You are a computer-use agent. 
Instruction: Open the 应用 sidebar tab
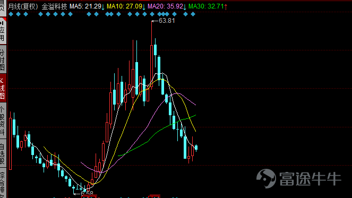click(x=3, y=31)
